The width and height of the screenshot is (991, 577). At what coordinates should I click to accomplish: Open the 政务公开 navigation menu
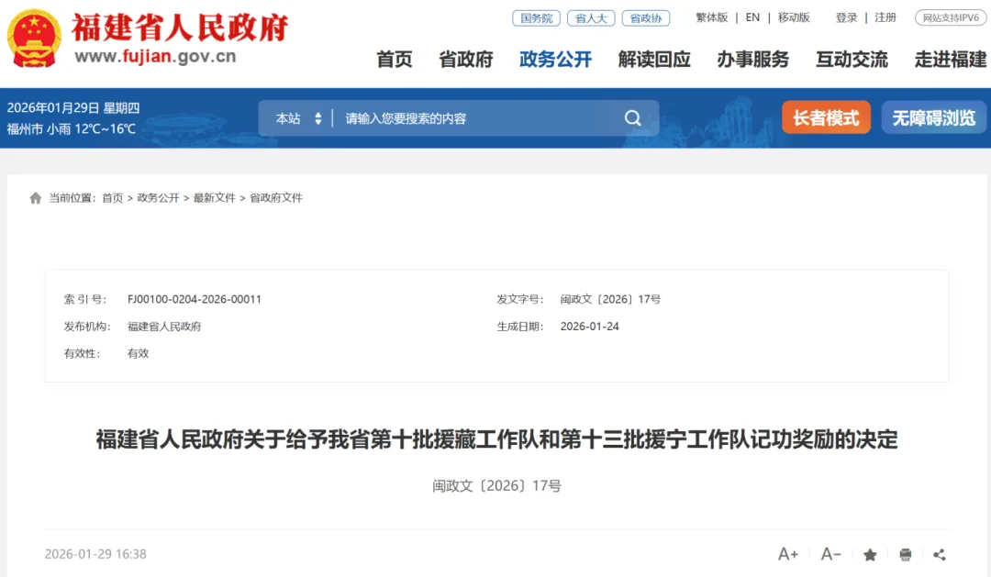(554, 60)
